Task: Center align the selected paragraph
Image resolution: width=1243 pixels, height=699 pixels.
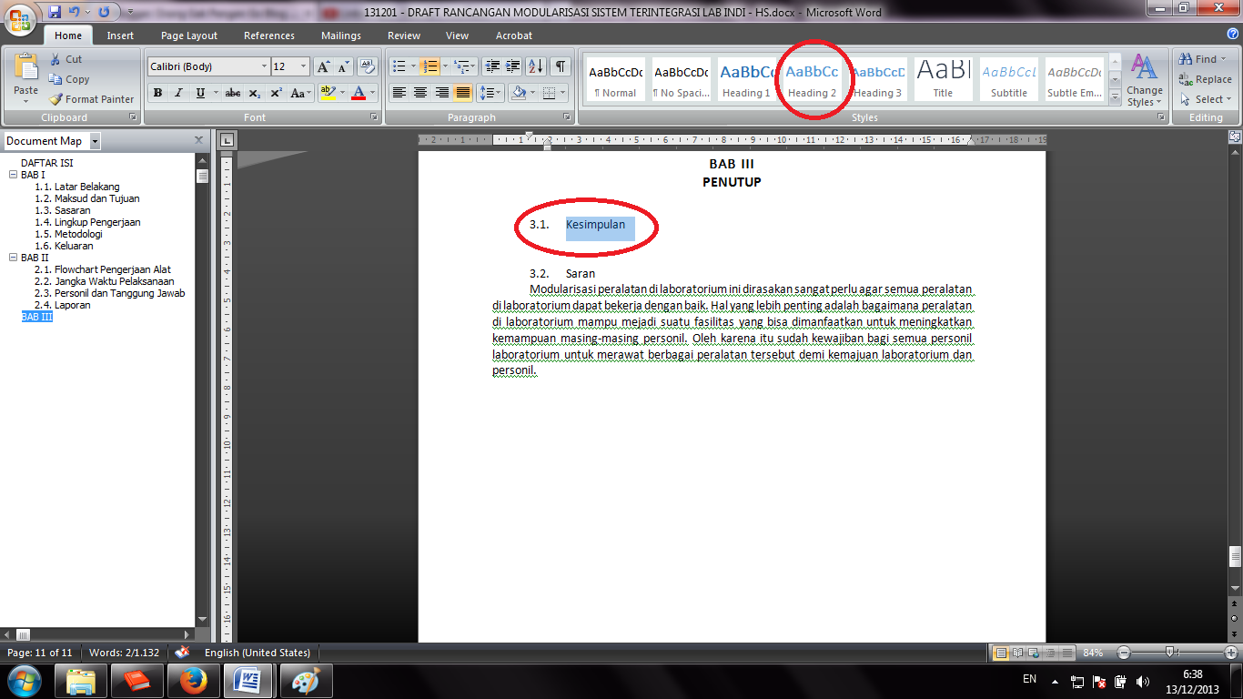Action: click(x=419, y=93)
